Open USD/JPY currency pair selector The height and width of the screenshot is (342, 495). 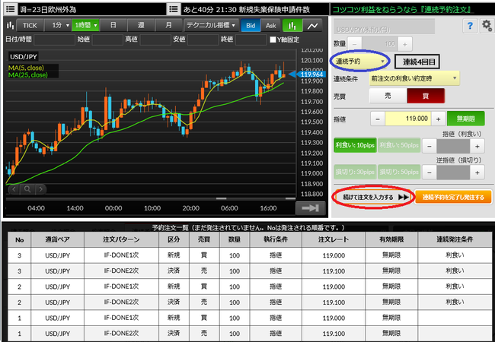click(x=384, y=27)
